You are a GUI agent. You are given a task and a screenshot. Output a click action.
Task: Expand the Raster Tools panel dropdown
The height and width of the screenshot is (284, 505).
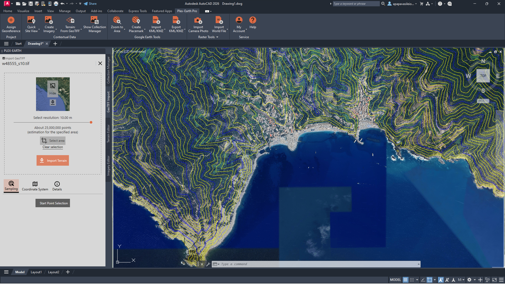[217, 37]
